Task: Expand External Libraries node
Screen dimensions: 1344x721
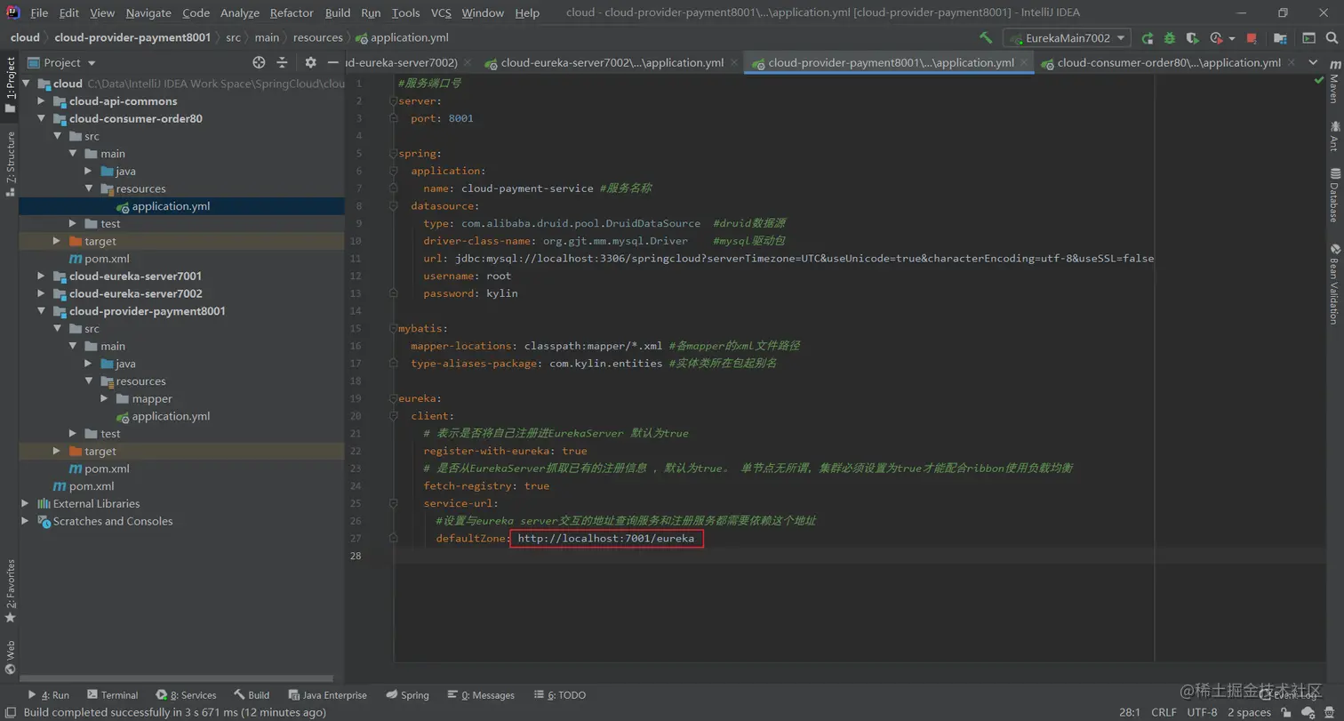Action: tap(25, 503)
